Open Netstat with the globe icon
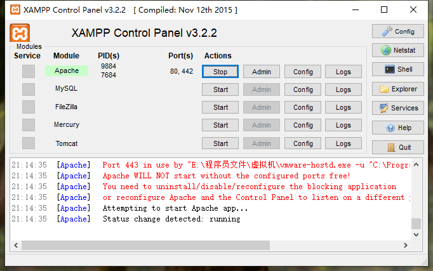Screen dimensions: 433x271 (x=397, y=50)
